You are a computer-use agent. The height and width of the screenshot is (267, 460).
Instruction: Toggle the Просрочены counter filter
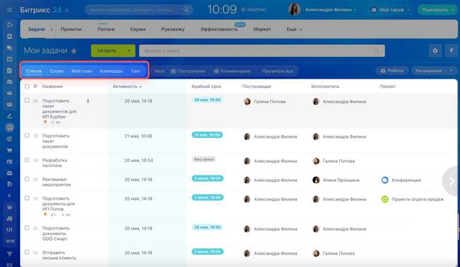(x=188, y=71)
